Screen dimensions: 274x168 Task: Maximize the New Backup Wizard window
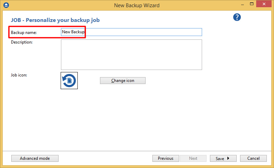252,4
